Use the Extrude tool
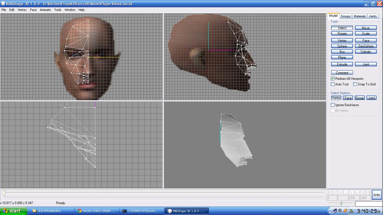The image size is (383, 215). click(x=342, y=64)
